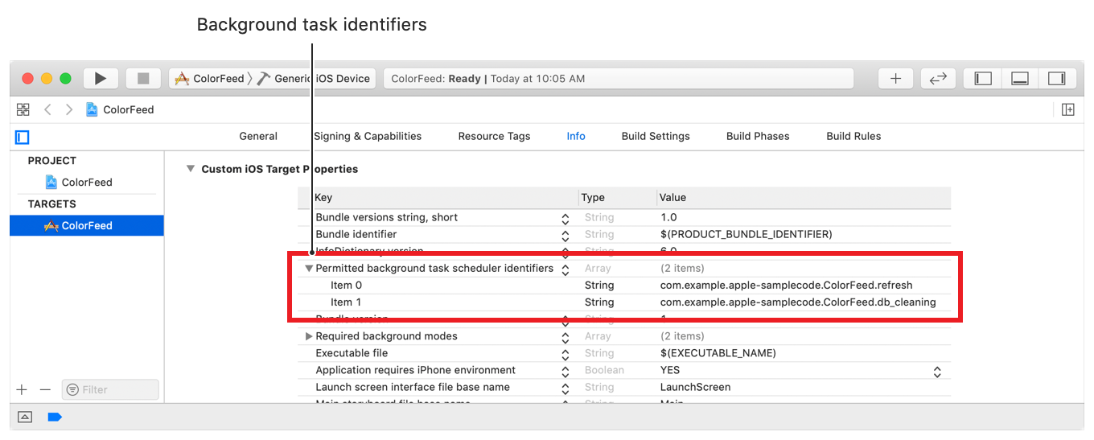Collapse Custom iOS Target Properties section
The image size is (1094, 440).
point(190,169)
